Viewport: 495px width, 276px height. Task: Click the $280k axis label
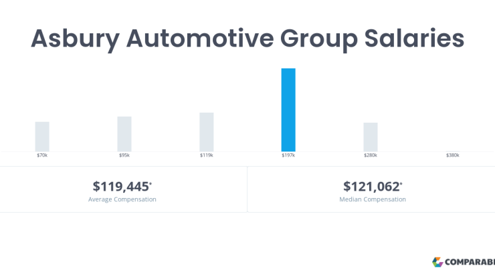tap(371, 155)
